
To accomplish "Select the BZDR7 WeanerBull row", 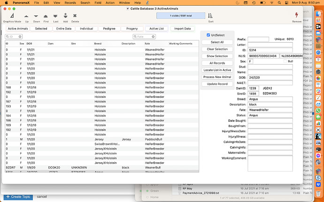I will point(102,167).
